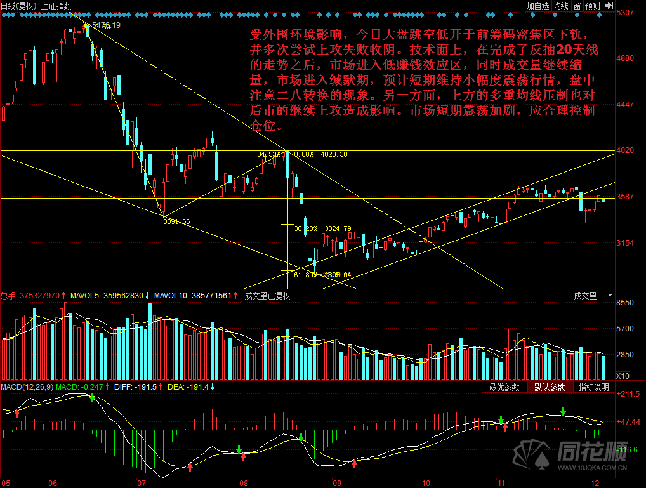The image size is (646, 488).
Task: Click the X10 volume scale marker
Action: (623, 376)
